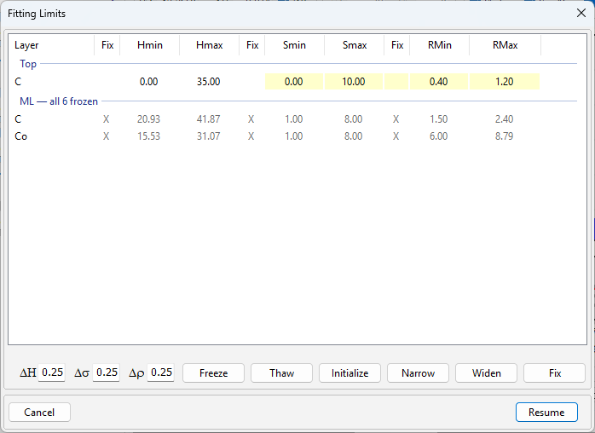Screen dimensions: 595x433
Task: Select Co Hmin value 15.53
Action: click(148, 136)
